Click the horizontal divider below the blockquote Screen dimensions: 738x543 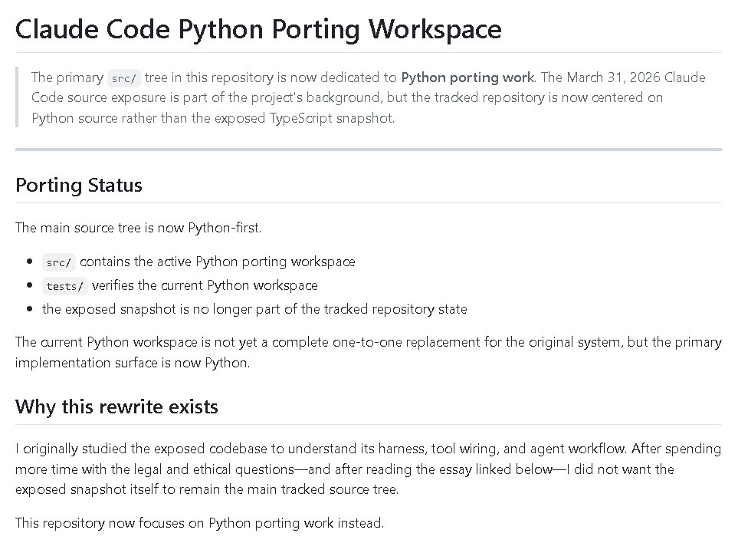pyautogui.click(x=368, y=150)
